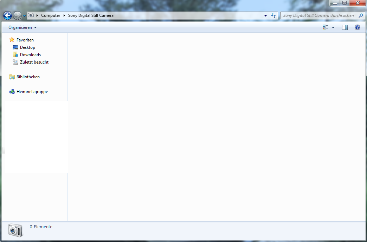This screenshot has height=242, width=367.
Task: Maximize the Explorer window
Action: tap(345, 3)
